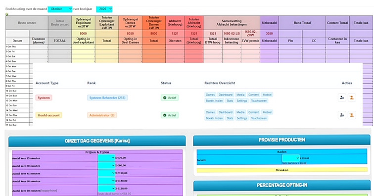This screenshot has width=374, height=196.
Task: Click the 1 Oct Thu date row
Action: (x=17, y=47)
